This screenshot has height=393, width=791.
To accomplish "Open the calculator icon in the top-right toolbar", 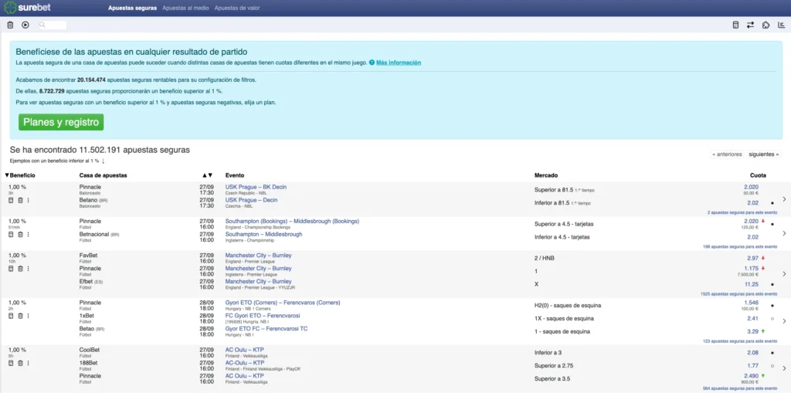I will 735,25.
